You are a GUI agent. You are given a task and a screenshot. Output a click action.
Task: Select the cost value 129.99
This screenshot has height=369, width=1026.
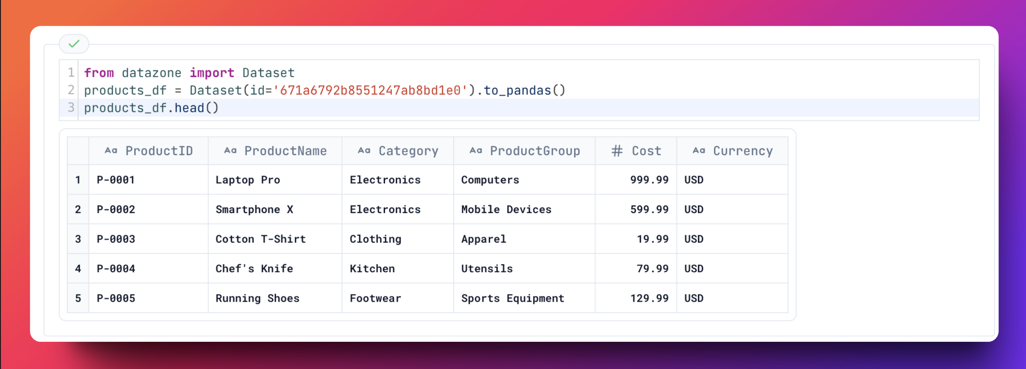pyautogui.click(x=636, y=298)
